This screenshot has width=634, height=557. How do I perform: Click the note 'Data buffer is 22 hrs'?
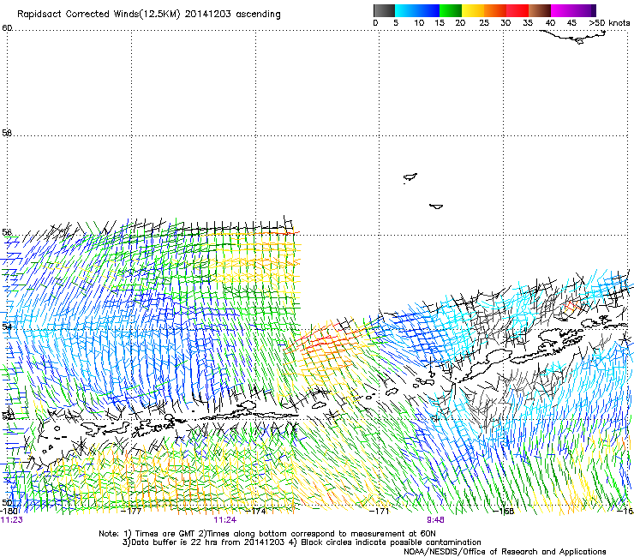point(175,542)
